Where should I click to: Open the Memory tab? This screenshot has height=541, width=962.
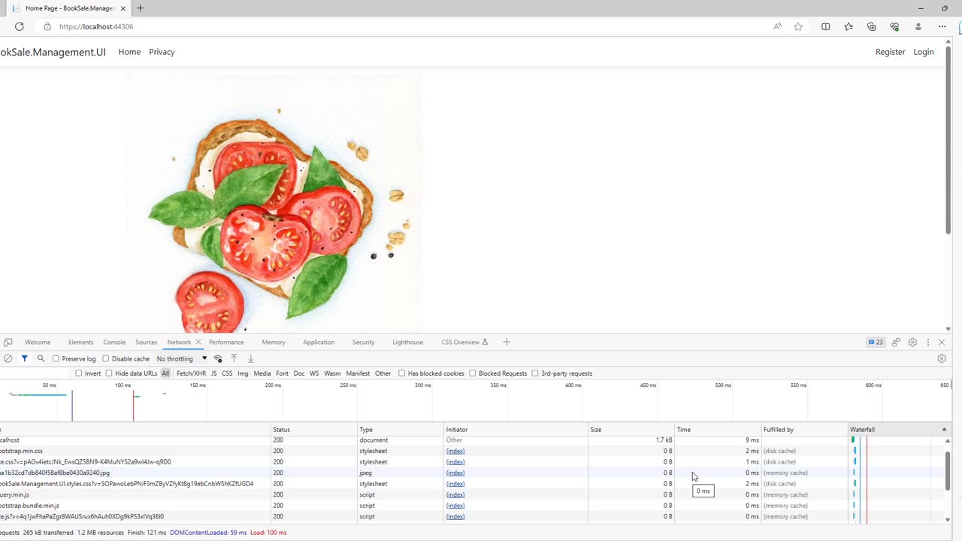point(274,342)
